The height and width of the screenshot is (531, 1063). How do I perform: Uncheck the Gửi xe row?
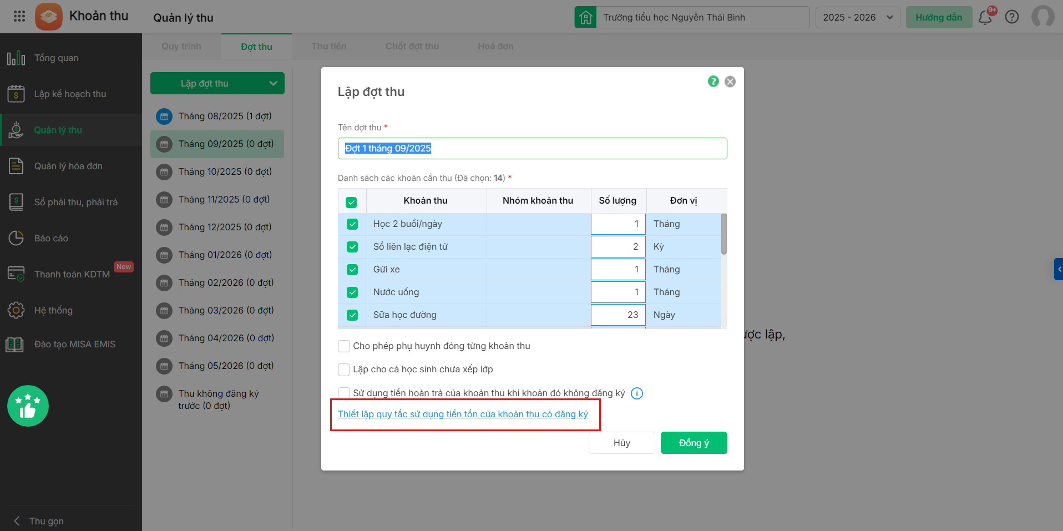pos(352,270)
